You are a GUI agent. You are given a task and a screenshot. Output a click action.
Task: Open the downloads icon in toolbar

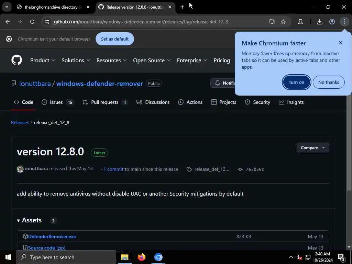click(x=320, y=22)
